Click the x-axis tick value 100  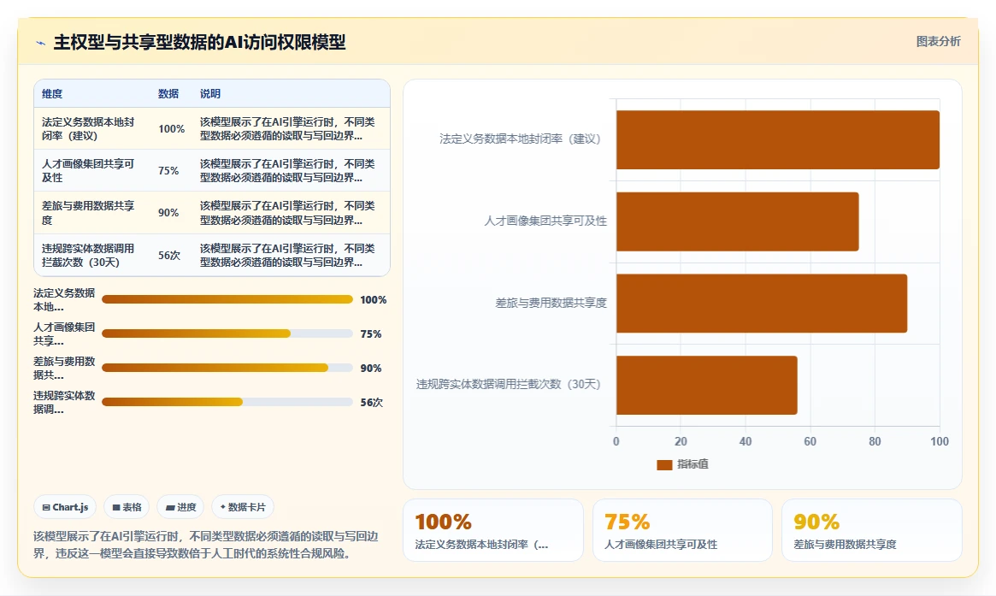(940, 441)
